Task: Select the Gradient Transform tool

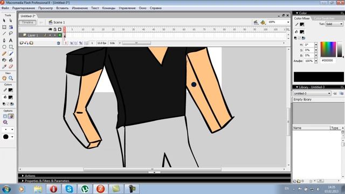Action: (x=11, y=27)
